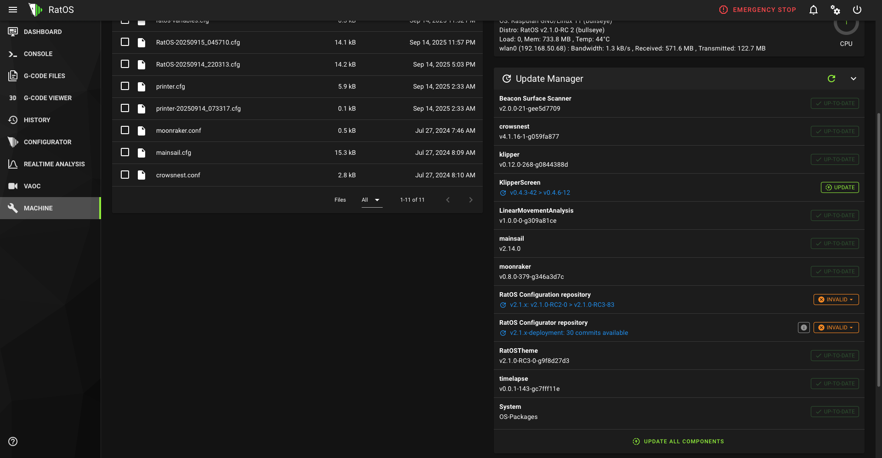The height and width of the screenshot is (458, 882).
Task: Click Update All Components
Action: pyautogui.click(x=678, y=441)
